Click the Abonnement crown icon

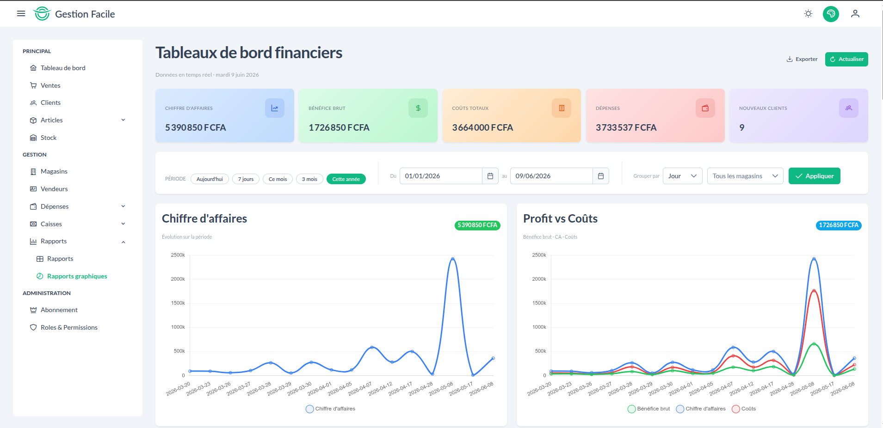[33, 310]
